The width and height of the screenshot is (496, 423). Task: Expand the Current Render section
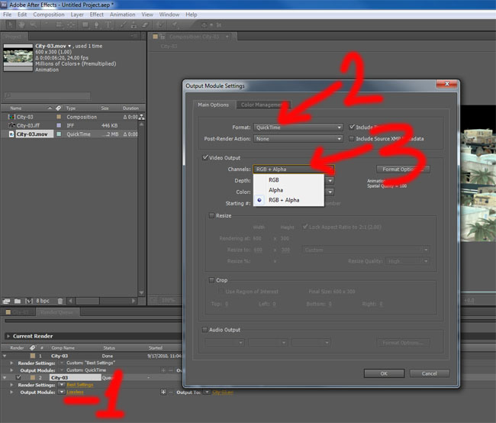click(8, 336)
